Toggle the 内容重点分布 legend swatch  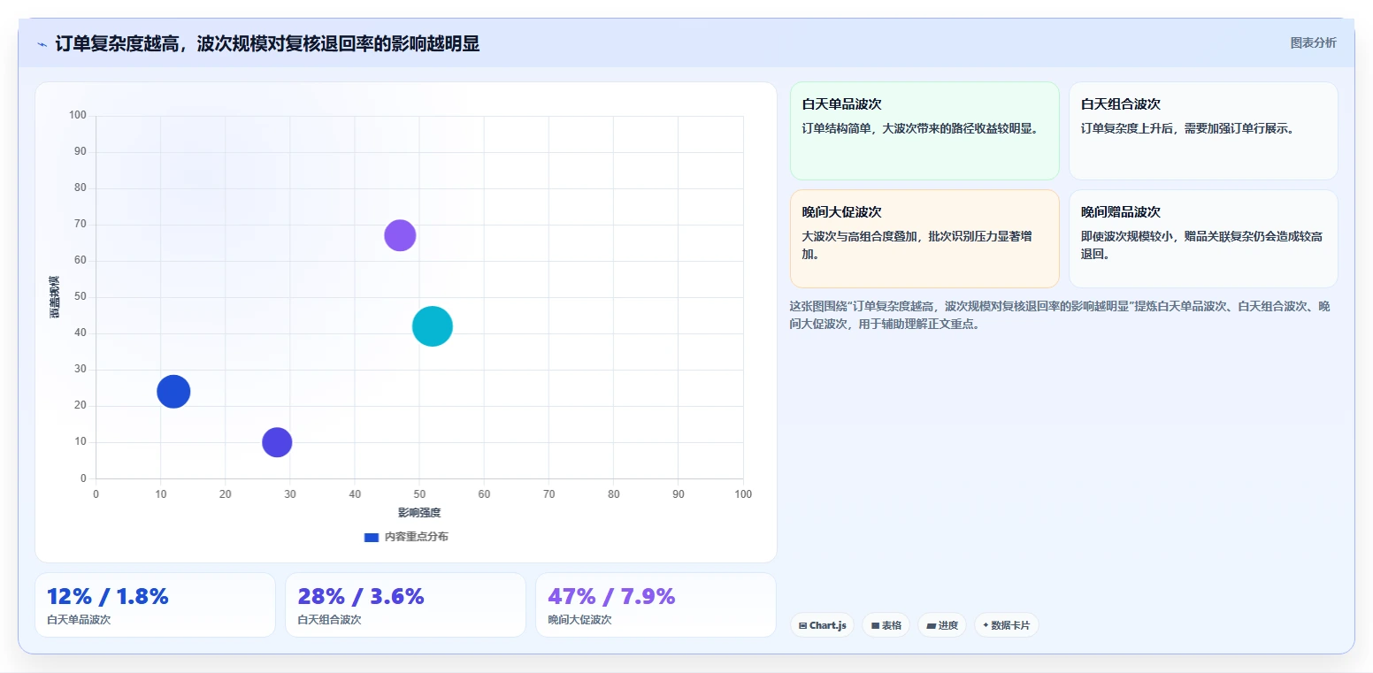coord(372,537)
